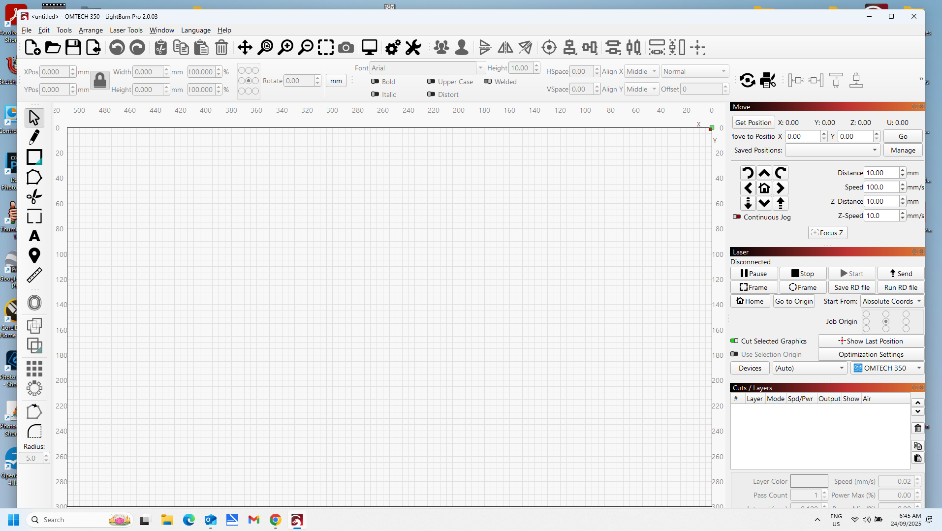Toggle the Bold text switch
The height and width of the screenshot is (531, 942).
(x=375, y=82)
